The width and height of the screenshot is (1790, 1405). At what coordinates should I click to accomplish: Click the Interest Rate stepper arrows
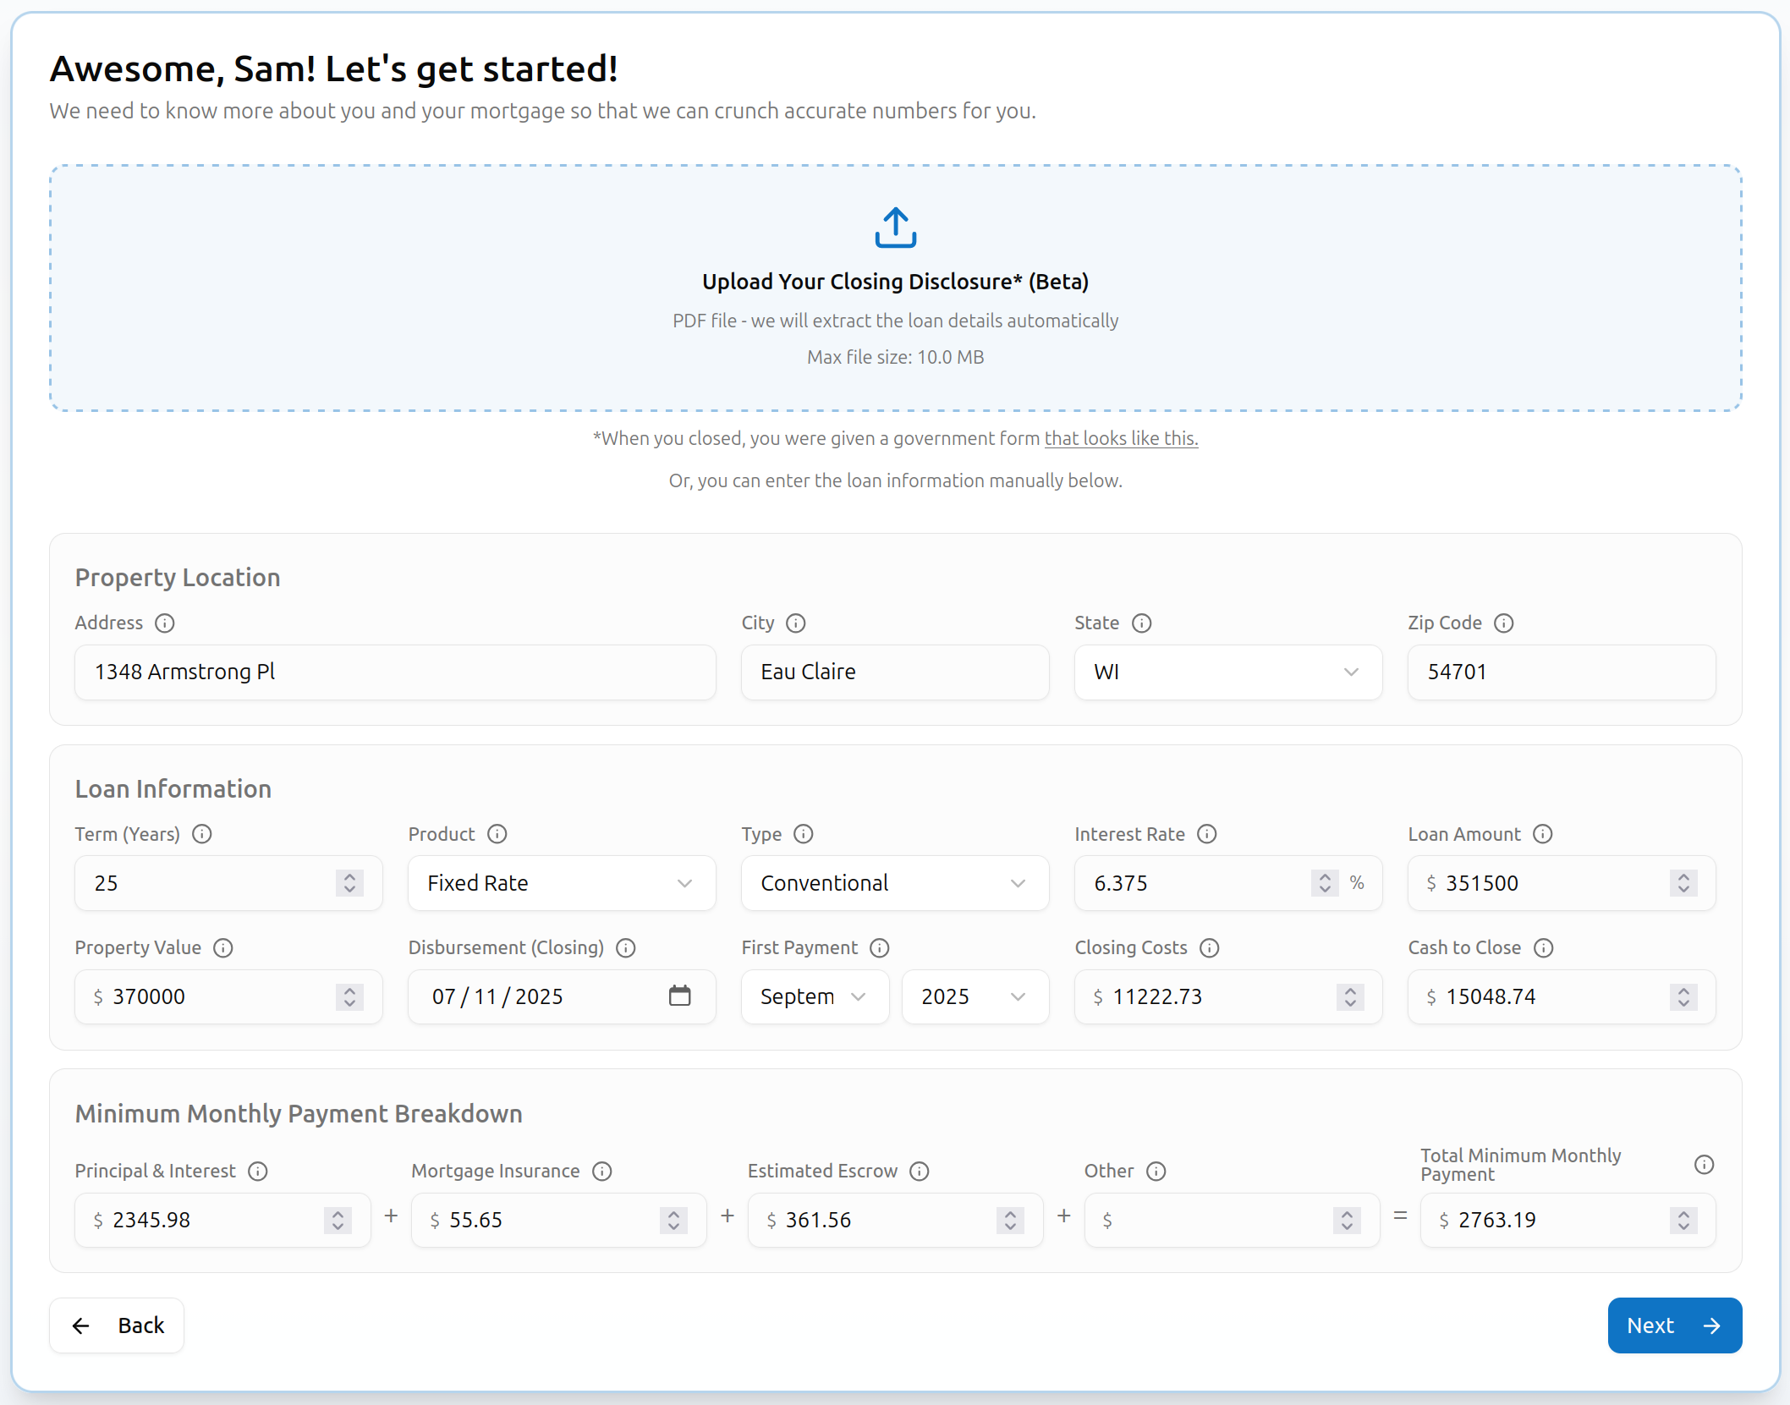pyautogui.click(x=1325, y=883)
